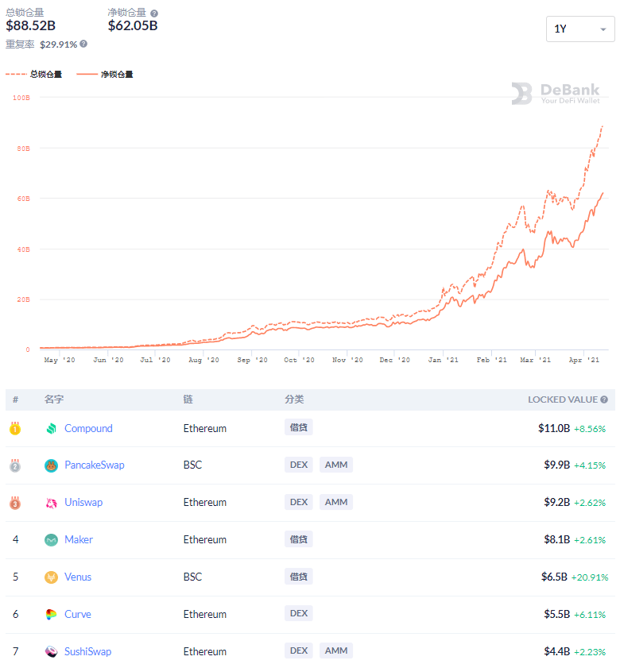Image resolution: width=620 pixels, height=664 pixels.
Task: Click the SushiSwap logo icon
Action: 52,652
